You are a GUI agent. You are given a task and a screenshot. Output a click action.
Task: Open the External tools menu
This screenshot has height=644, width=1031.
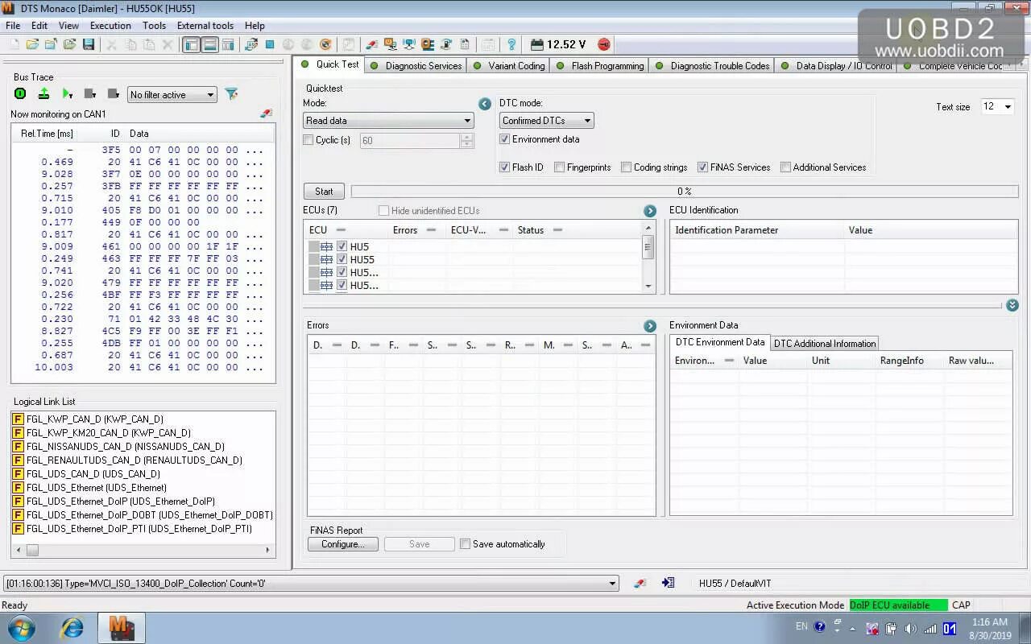205,26
